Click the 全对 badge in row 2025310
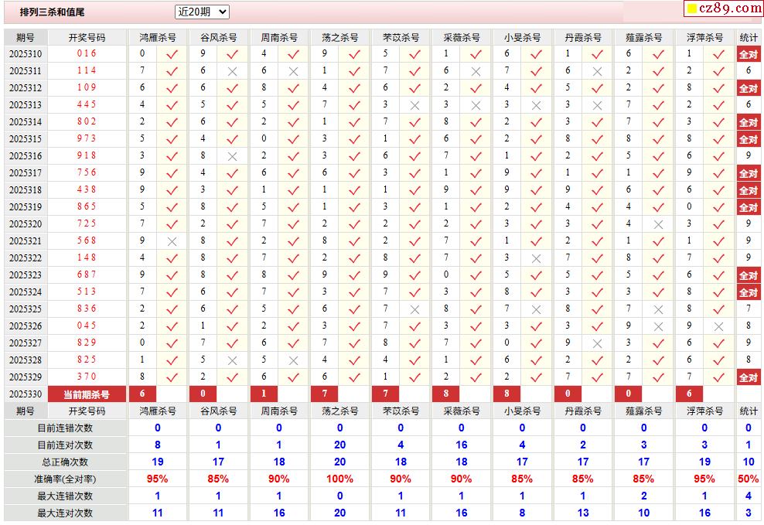Image resolution: width=764 pixels, height=525 pixels. [748, 54]
